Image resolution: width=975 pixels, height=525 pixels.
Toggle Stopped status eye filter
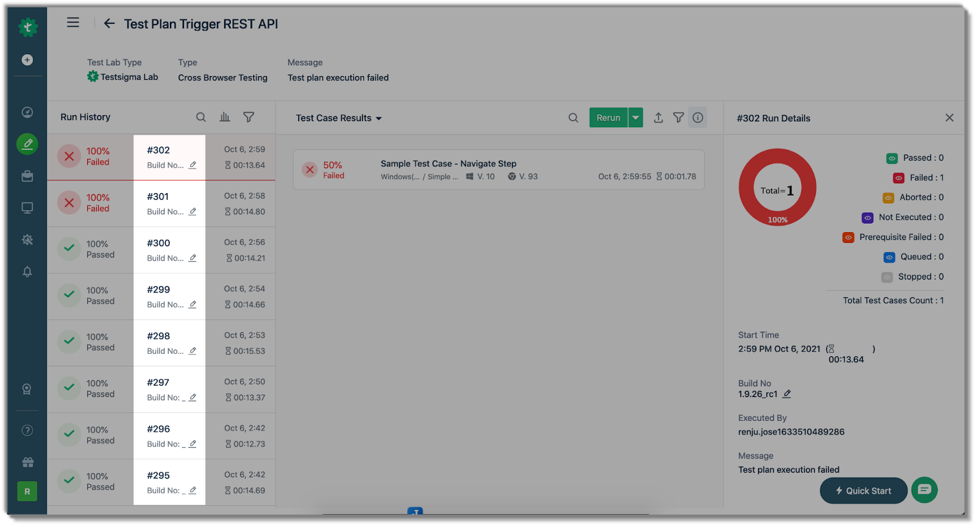click(887, 277)
